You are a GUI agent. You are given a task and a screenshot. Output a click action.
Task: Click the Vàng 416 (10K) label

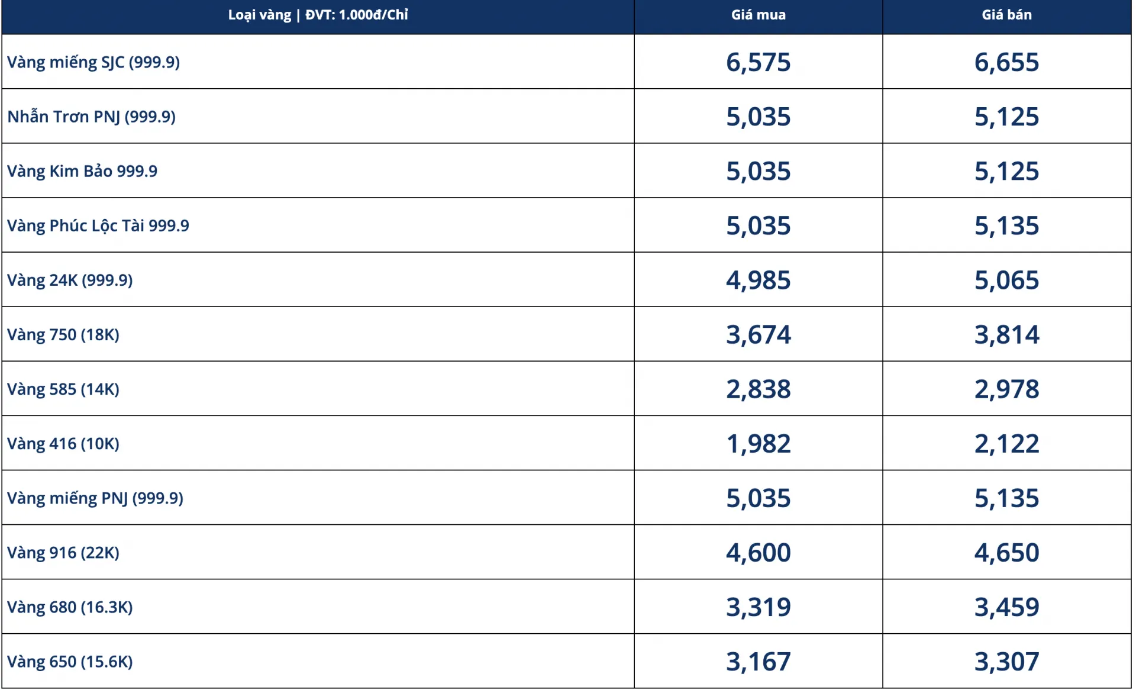pos(63,443)
